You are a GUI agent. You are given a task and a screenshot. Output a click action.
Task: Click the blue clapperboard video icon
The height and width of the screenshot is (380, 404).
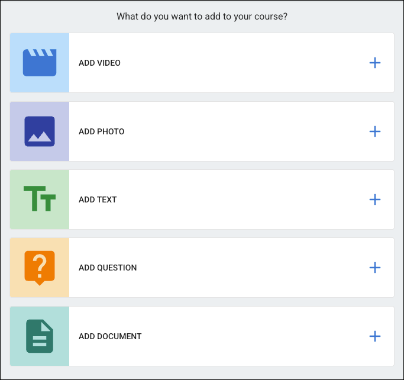pyautogui.click(x=40, y=63)
